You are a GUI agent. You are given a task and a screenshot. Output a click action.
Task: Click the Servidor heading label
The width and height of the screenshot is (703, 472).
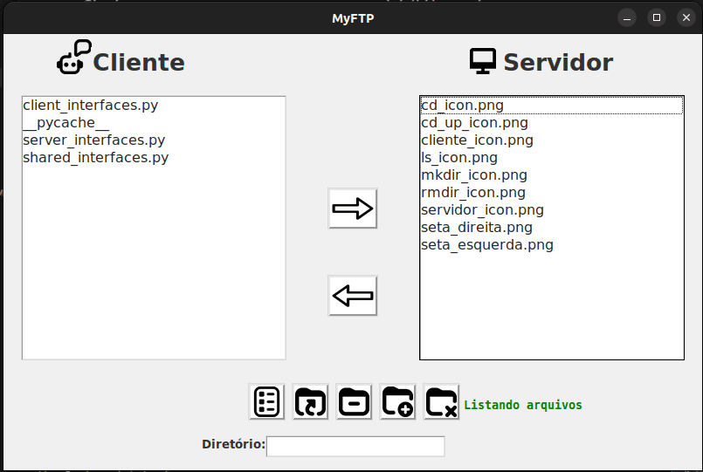tap(558, 62)
